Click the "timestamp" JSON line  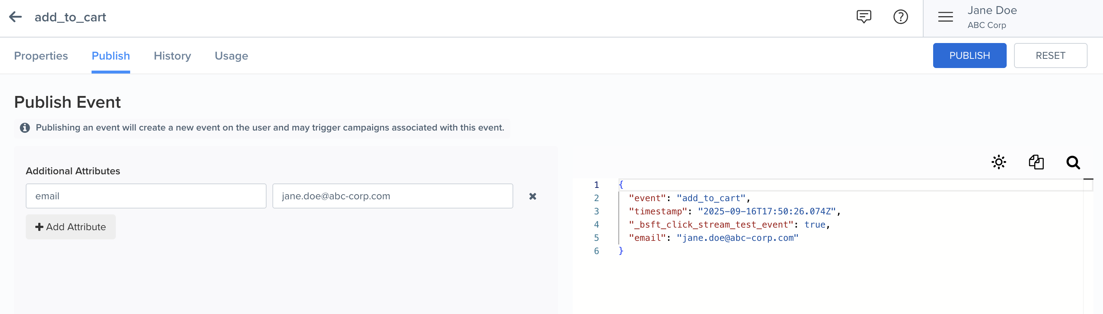coord(734,211)
